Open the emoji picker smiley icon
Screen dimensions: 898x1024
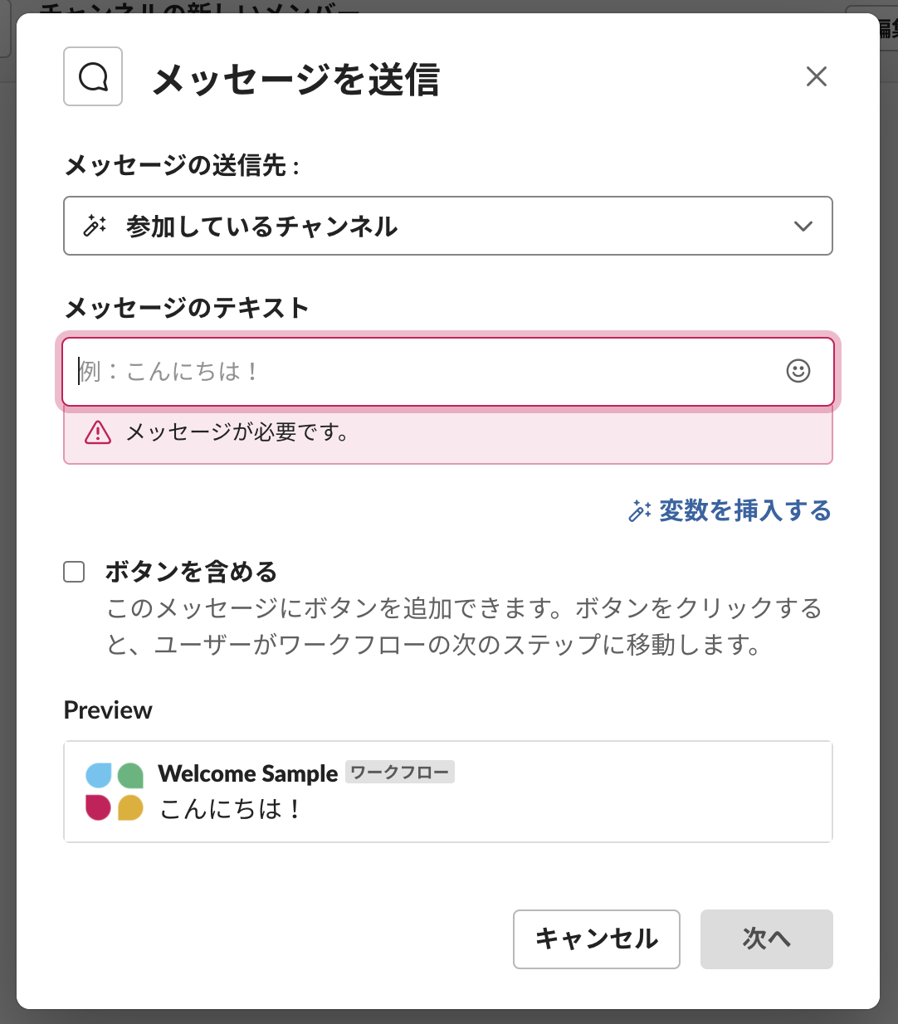(x=798, y=371)
